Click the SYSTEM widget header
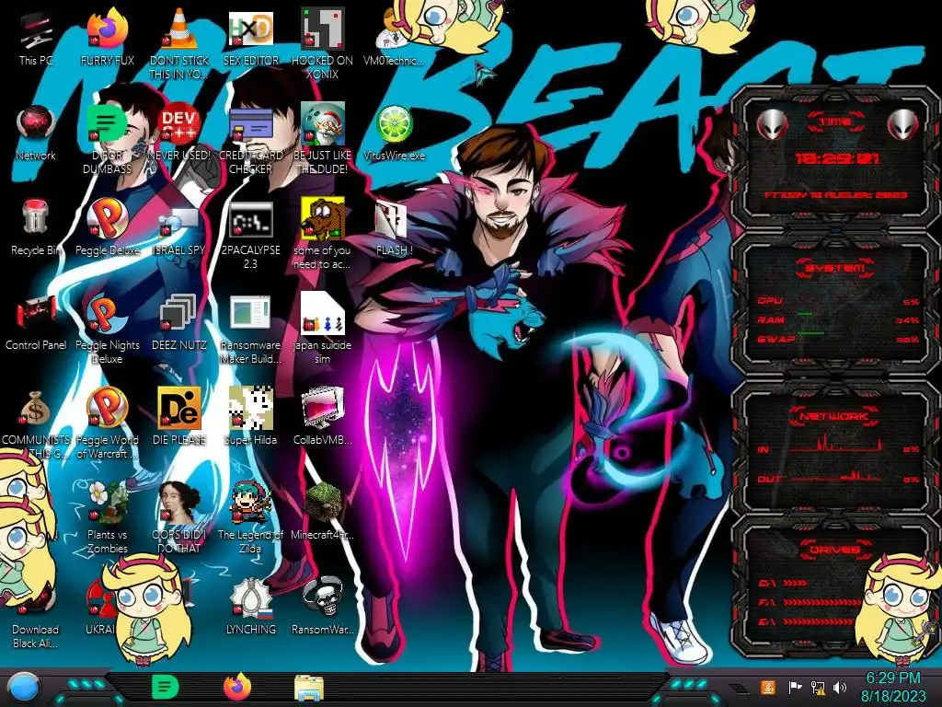This screenshot has height=707, width=942. [x=835, y=268]
